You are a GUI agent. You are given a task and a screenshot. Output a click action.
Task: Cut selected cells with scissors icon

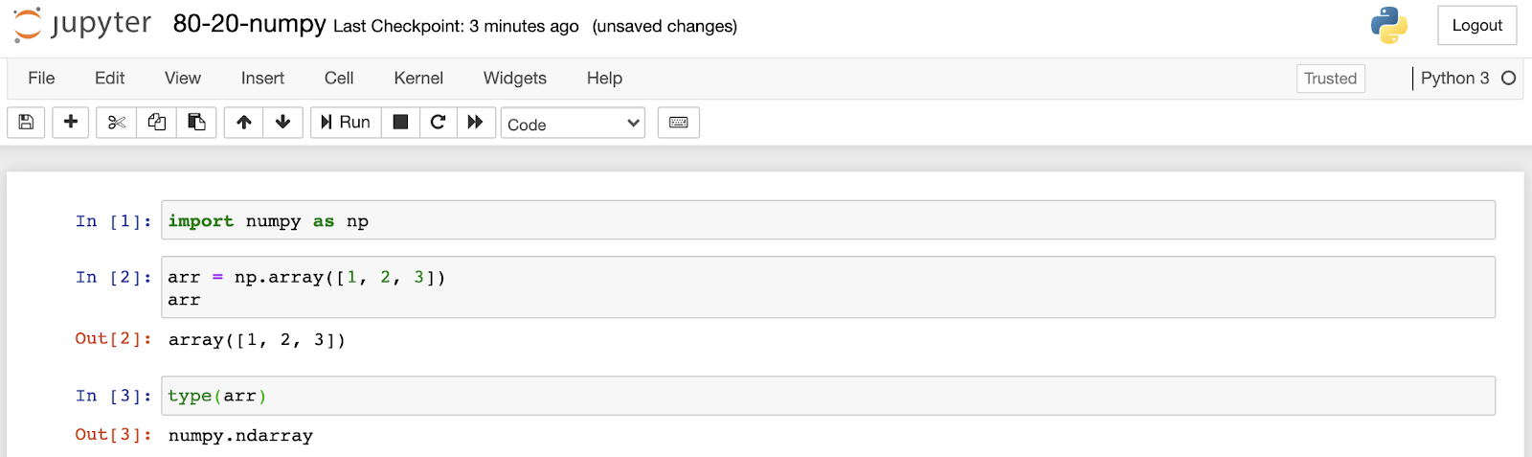coord(117,123)
